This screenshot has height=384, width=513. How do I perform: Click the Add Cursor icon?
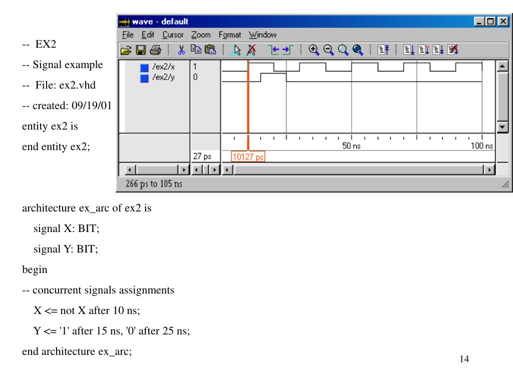(x=235, y=50)
